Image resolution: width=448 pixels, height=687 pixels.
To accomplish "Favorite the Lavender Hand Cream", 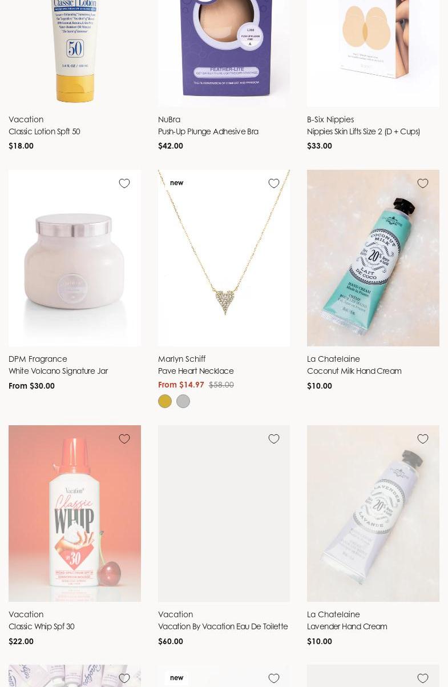I will (x=423, y=439).
